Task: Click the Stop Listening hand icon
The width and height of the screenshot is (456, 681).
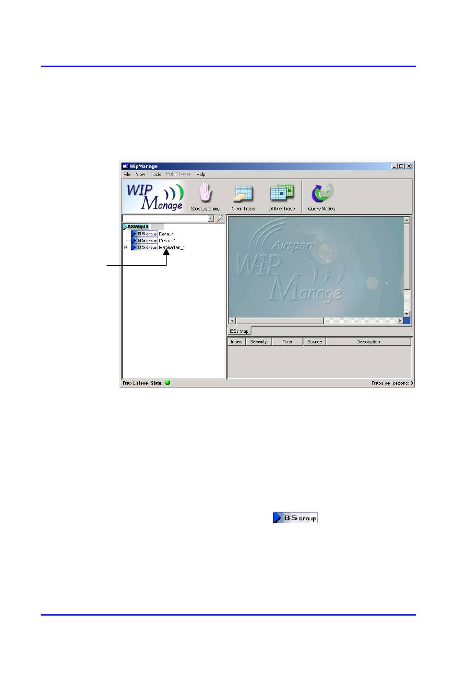Action: [205, 193]
